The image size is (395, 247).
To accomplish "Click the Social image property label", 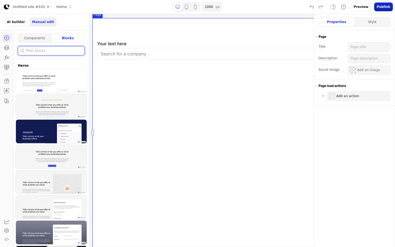I will pyautogui.click(x=329, y=70).
